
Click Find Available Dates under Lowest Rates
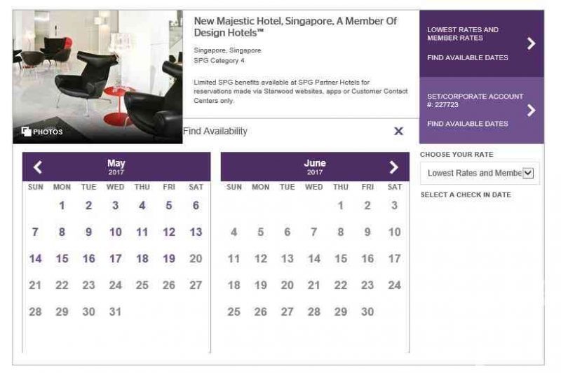pyautogui.click(x=467, y=57)
